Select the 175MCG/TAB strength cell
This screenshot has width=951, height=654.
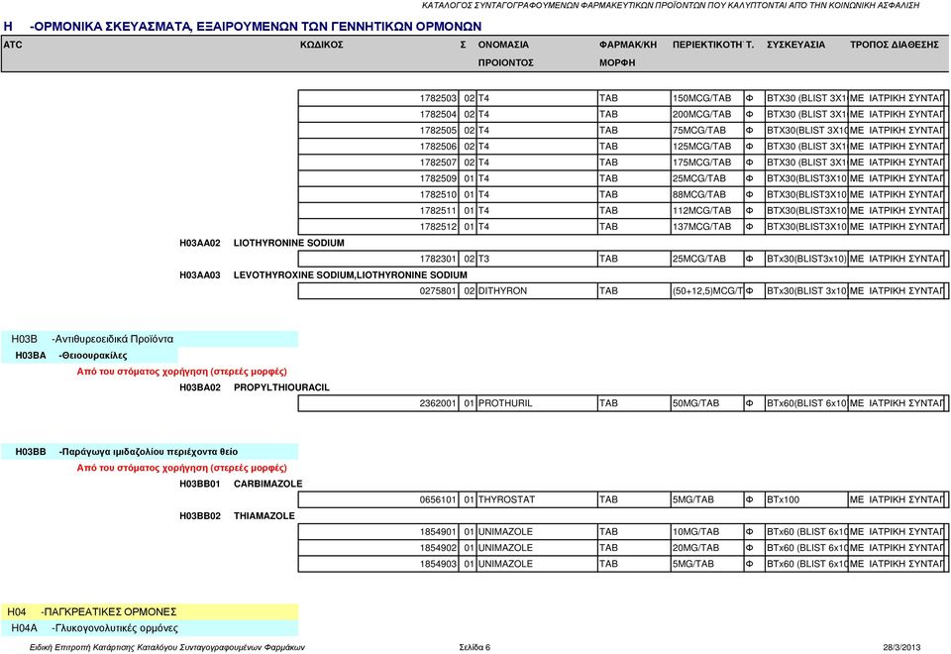coord(707,163)
